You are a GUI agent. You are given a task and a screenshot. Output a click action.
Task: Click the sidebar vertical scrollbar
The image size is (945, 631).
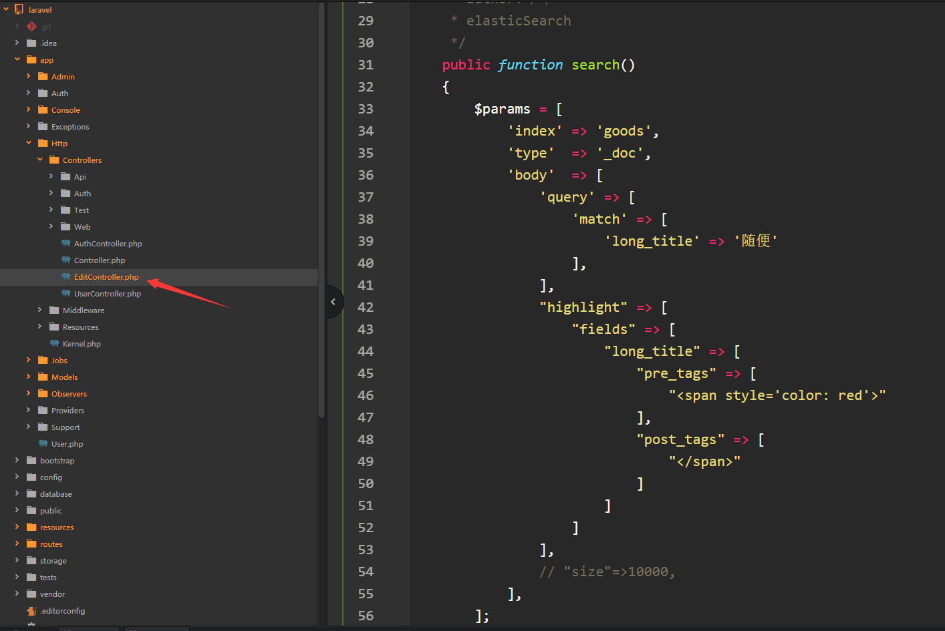point(321,210)
